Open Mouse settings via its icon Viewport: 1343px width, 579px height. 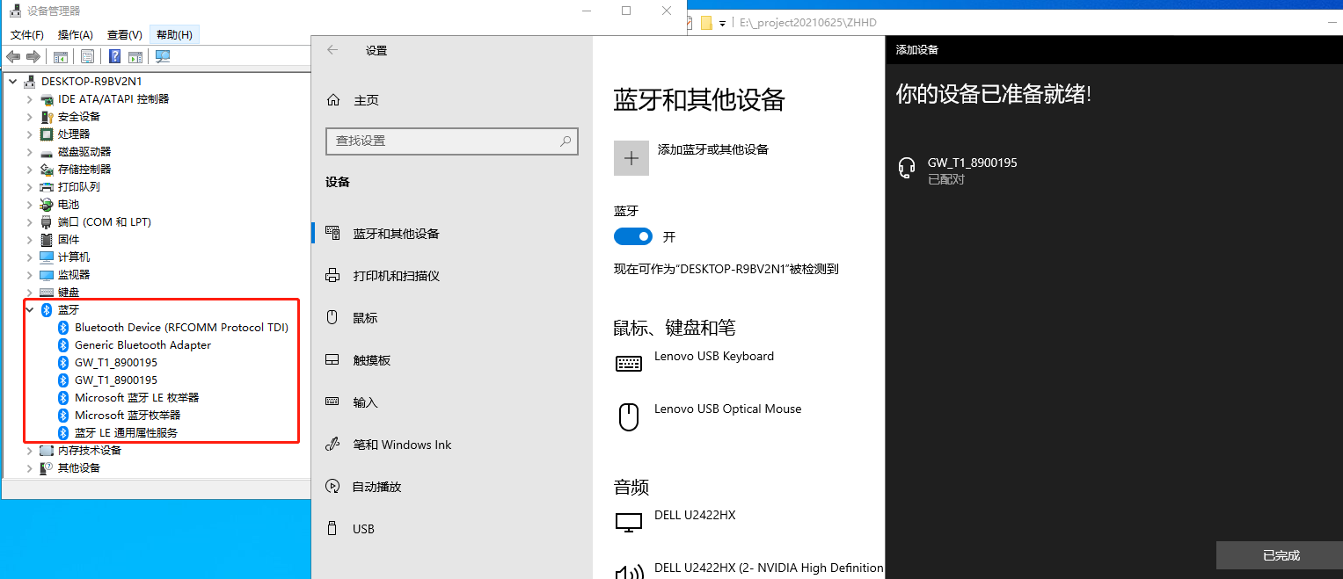[333, 317]
